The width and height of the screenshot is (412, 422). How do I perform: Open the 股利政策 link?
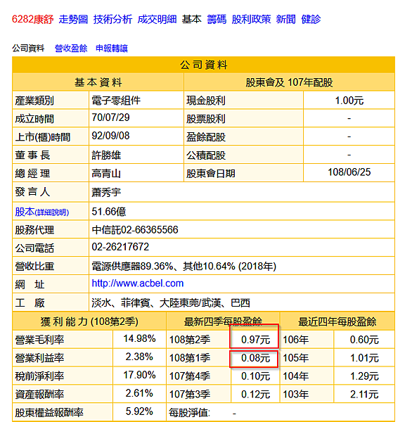click(x=251, y=20)
